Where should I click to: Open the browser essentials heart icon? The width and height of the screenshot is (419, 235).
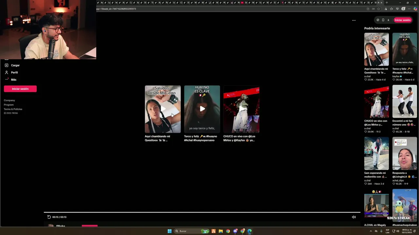tap(397, 9)
